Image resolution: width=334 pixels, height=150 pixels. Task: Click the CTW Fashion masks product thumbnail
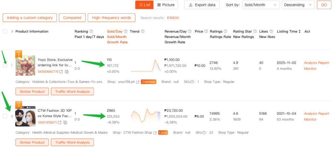tap(25, 116)
